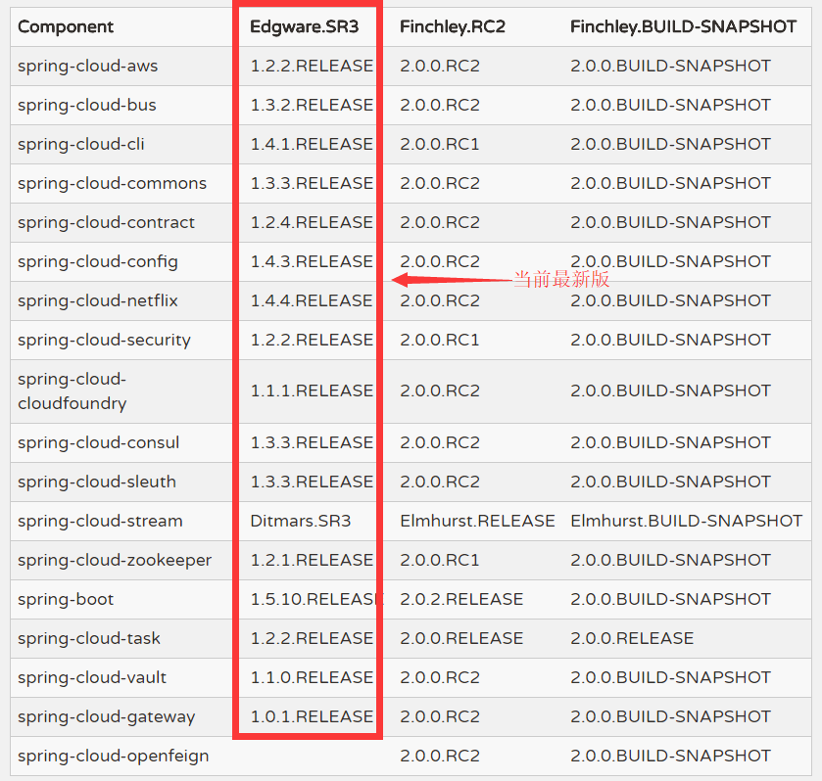Click the spring-cloud-config component cell
The width and height of the screenshot is (822, 781).
tap(98, 262)
